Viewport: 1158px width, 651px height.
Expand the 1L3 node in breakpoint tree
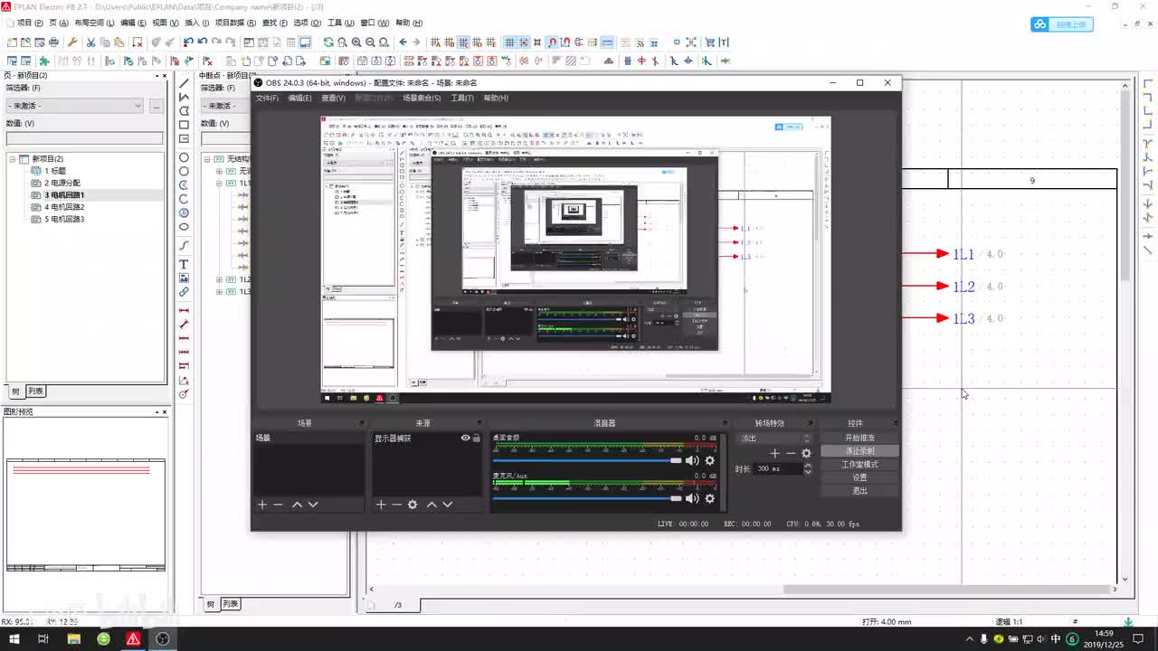click(x=219, y=292)
